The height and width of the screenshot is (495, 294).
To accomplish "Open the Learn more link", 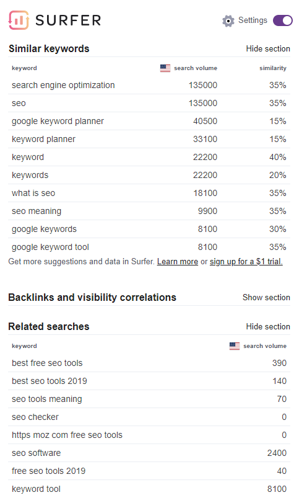I will tap(178, 262).
